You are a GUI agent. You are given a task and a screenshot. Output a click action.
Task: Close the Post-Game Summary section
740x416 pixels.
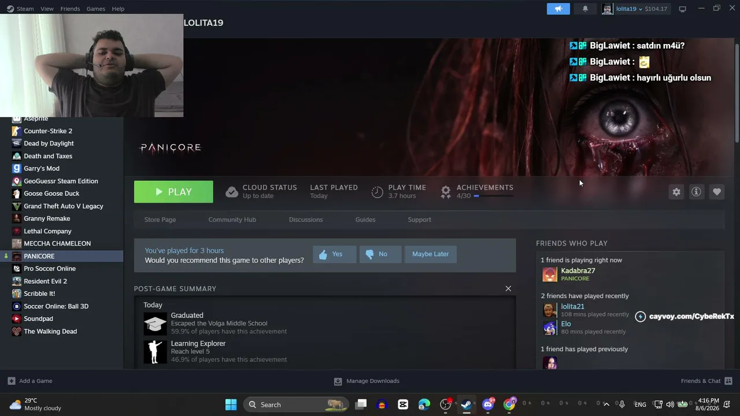[508, 288]
